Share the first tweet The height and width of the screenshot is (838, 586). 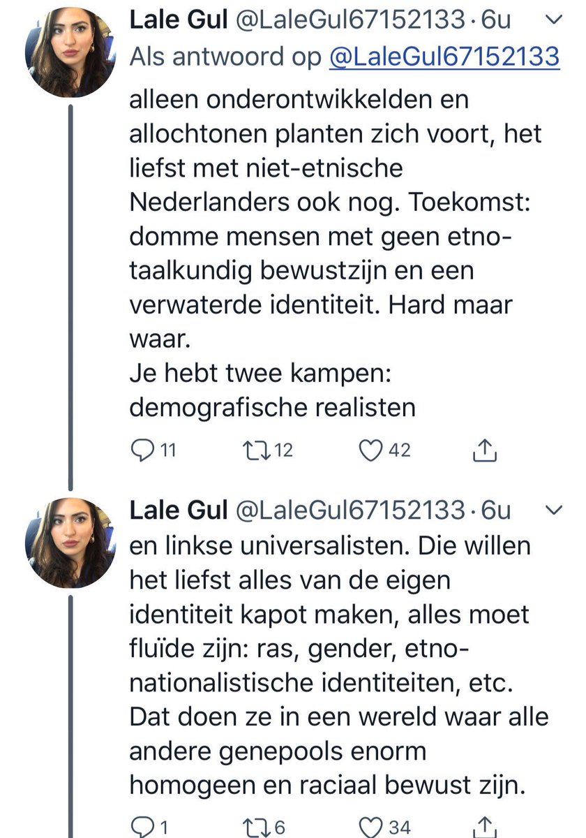coord(484,451)
